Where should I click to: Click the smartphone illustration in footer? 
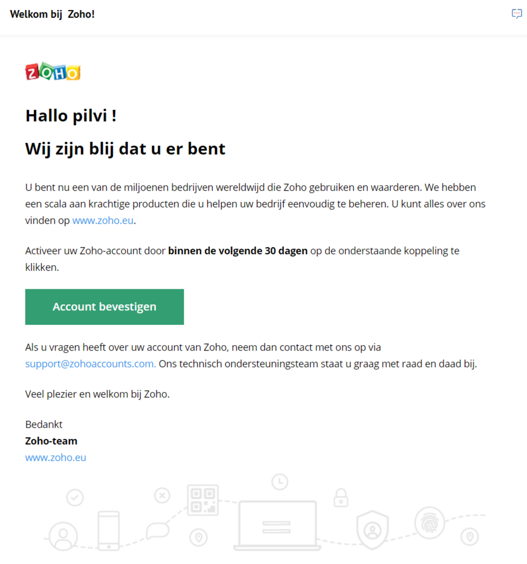click(109, 530)
